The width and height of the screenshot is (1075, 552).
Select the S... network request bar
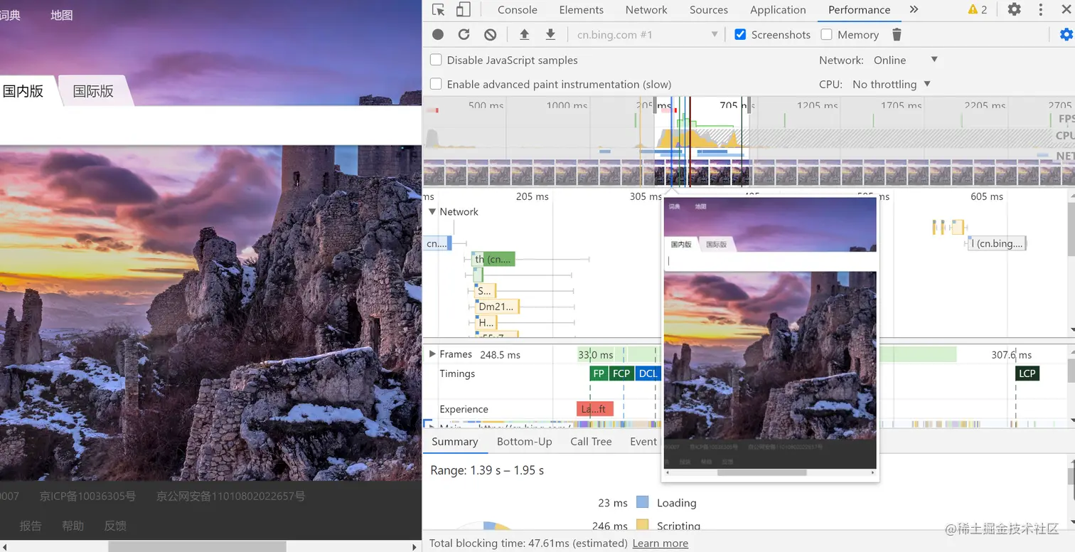pos(485,290)
